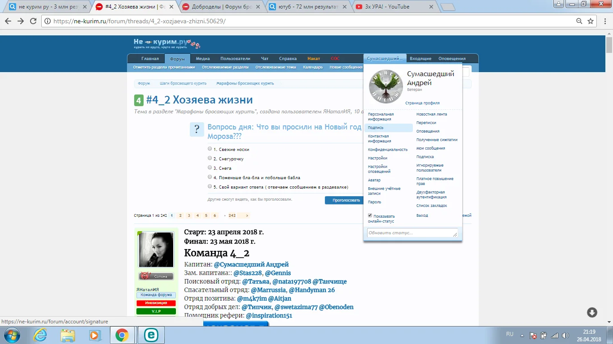Click the page vertical scrollbar thumb

pos(609,45)
